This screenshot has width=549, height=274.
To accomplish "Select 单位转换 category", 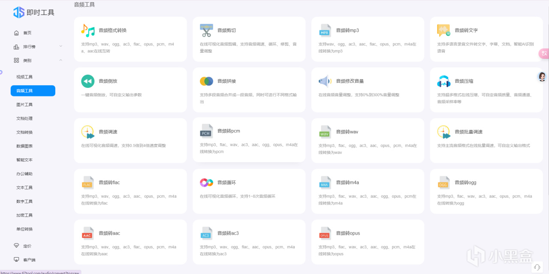I will (x=24, y=229).
